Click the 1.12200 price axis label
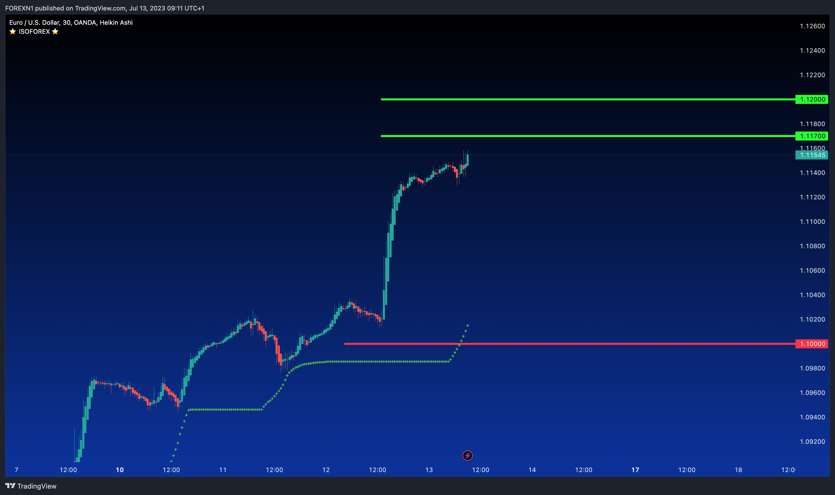The height and width of the screenshot is (495, 835). click(812, 75)
